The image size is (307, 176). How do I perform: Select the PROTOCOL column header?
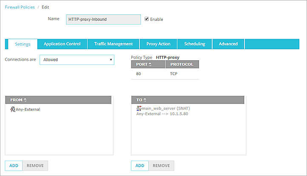pos(182,64)
